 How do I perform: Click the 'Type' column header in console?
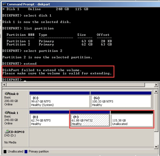[x=43, y=35]
